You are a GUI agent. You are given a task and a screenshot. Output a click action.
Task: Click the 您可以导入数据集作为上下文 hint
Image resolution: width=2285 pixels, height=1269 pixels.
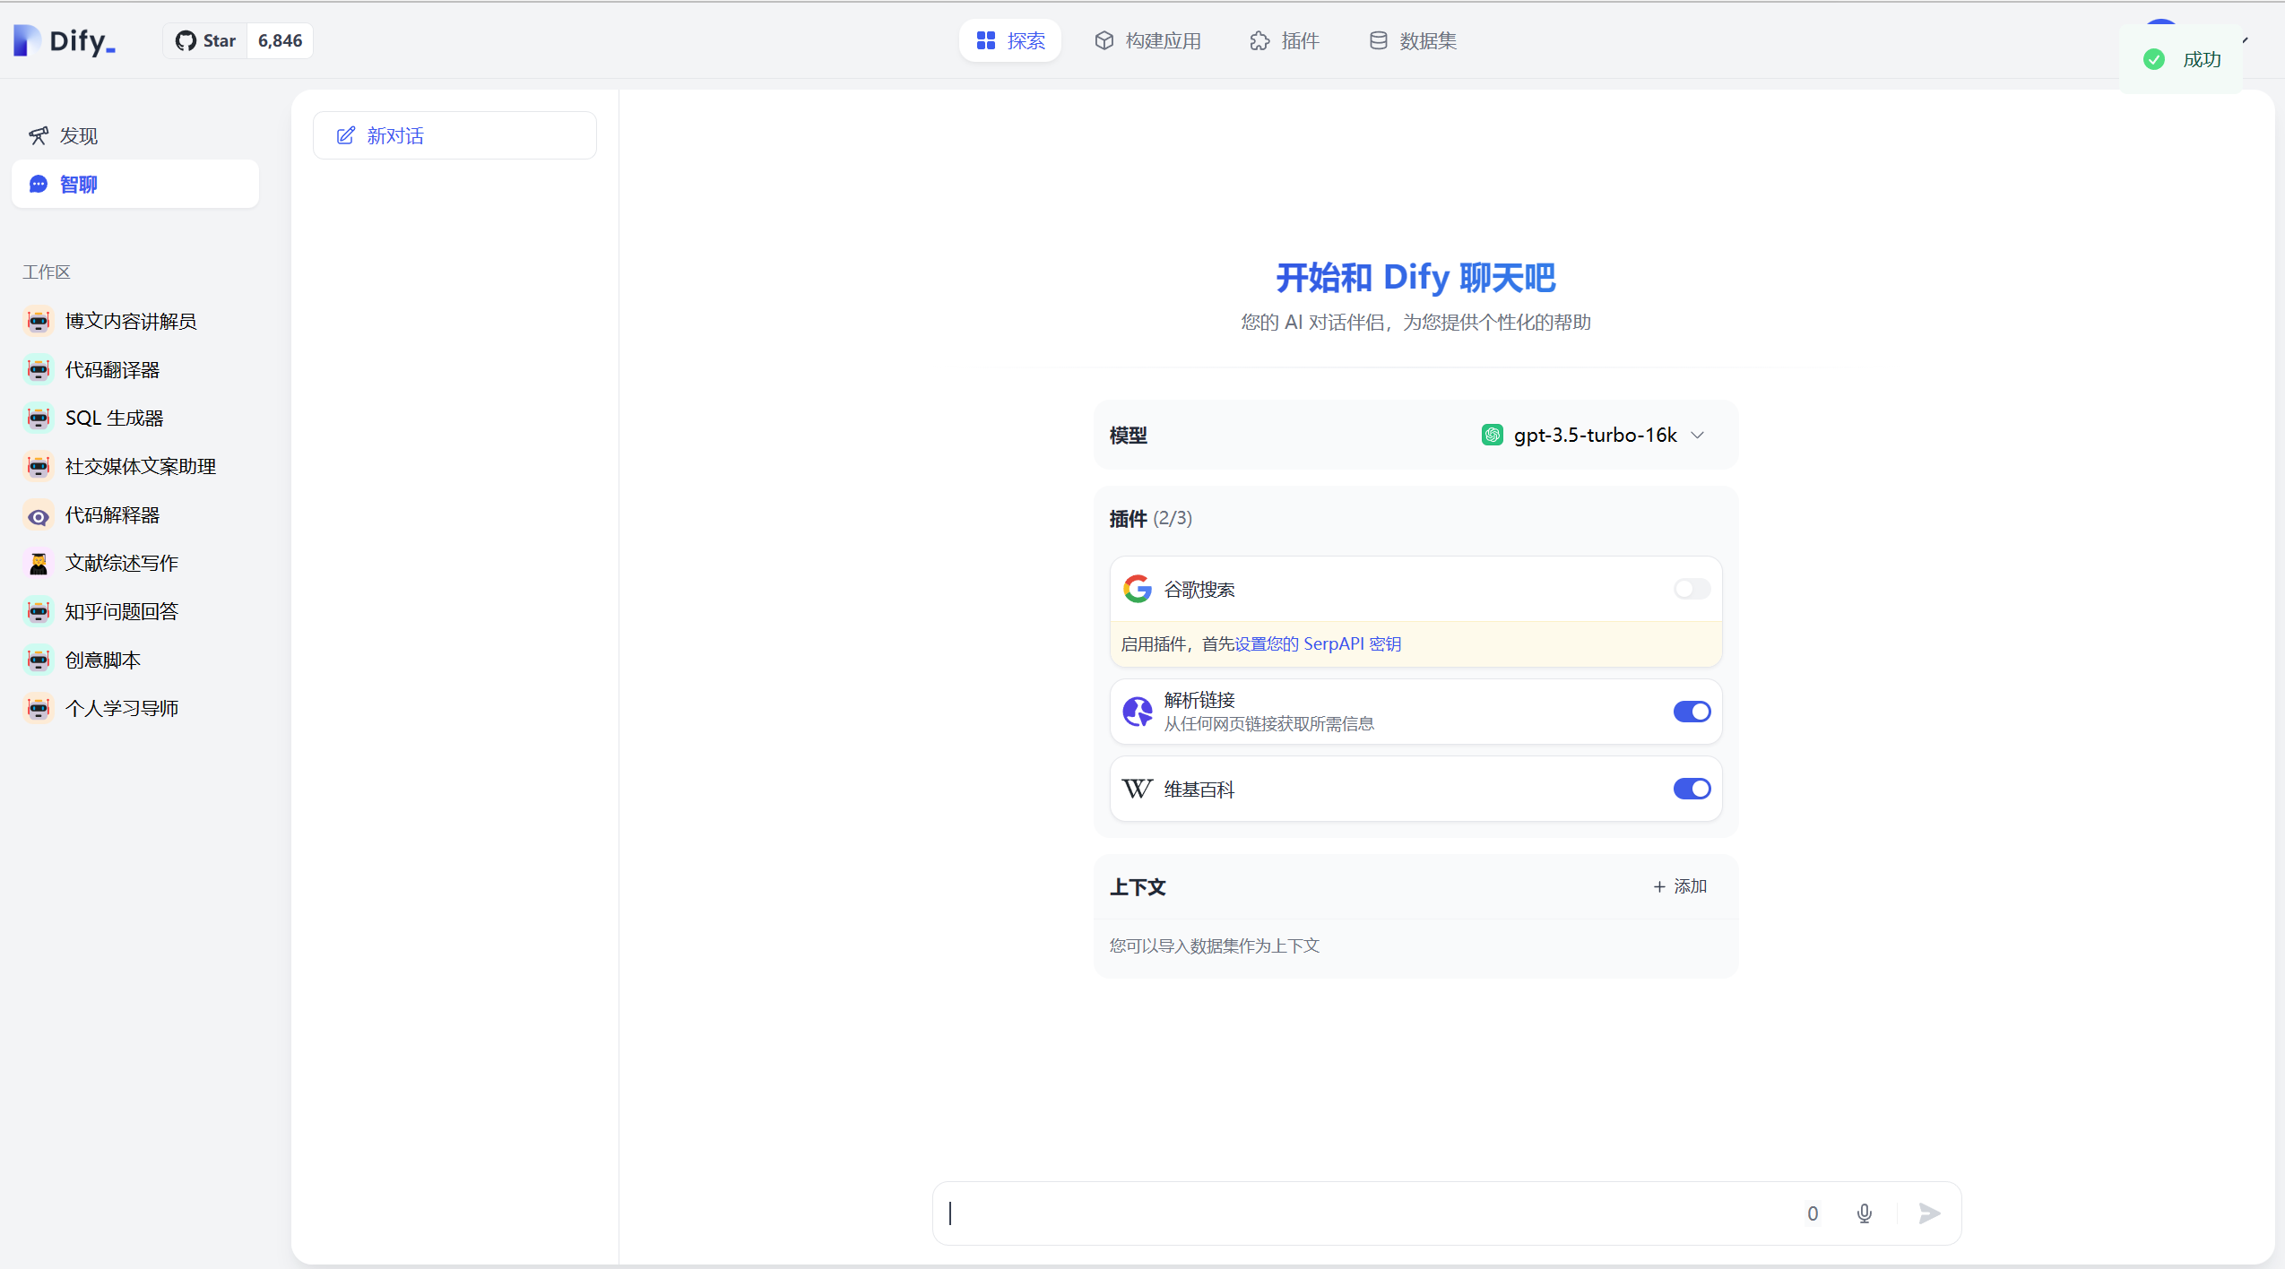click(x=1215, y=945)
